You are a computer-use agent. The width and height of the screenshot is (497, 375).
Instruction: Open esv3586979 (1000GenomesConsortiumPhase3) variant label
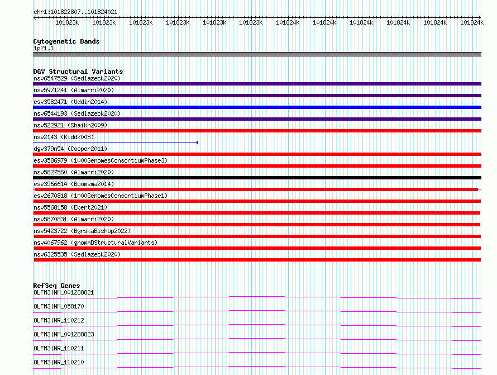coord(101,160)
